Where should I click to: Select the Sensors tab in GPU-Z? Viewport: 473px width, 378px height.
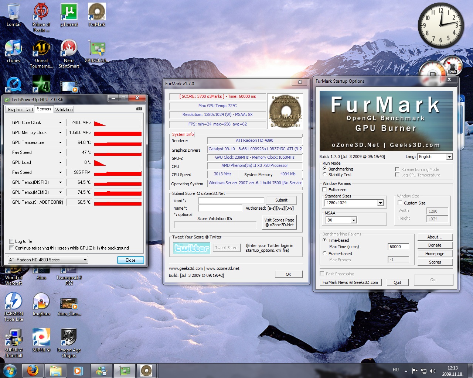(44, 109)
